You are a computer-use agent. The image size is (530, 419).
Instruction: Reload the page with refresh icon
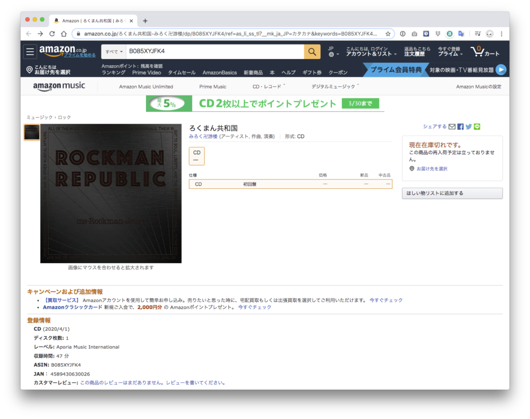pyautogui.click(x=52, y=34)
